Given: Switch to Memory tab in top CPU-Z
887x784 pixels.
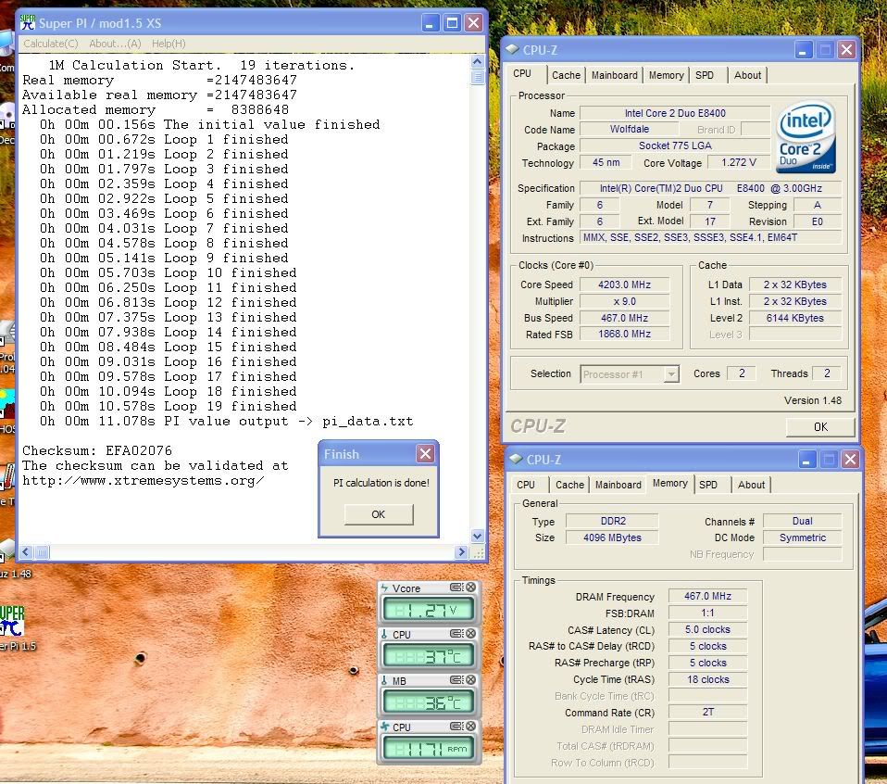Looking at the screenshot, I should (x=666, y=75).
